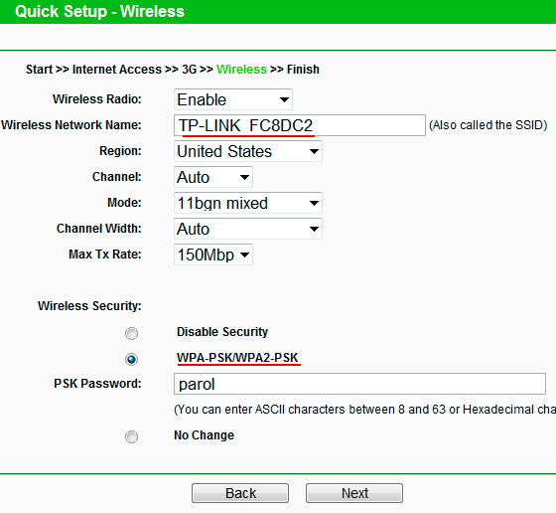Click the Wireless Network Name label
The height and width of the screenshot is (513, 556).
(x=71, y=125)
